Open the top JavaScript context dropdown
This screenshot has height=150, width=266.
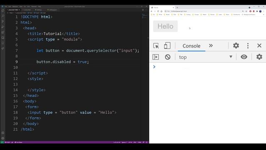click(x=205, y=57)
